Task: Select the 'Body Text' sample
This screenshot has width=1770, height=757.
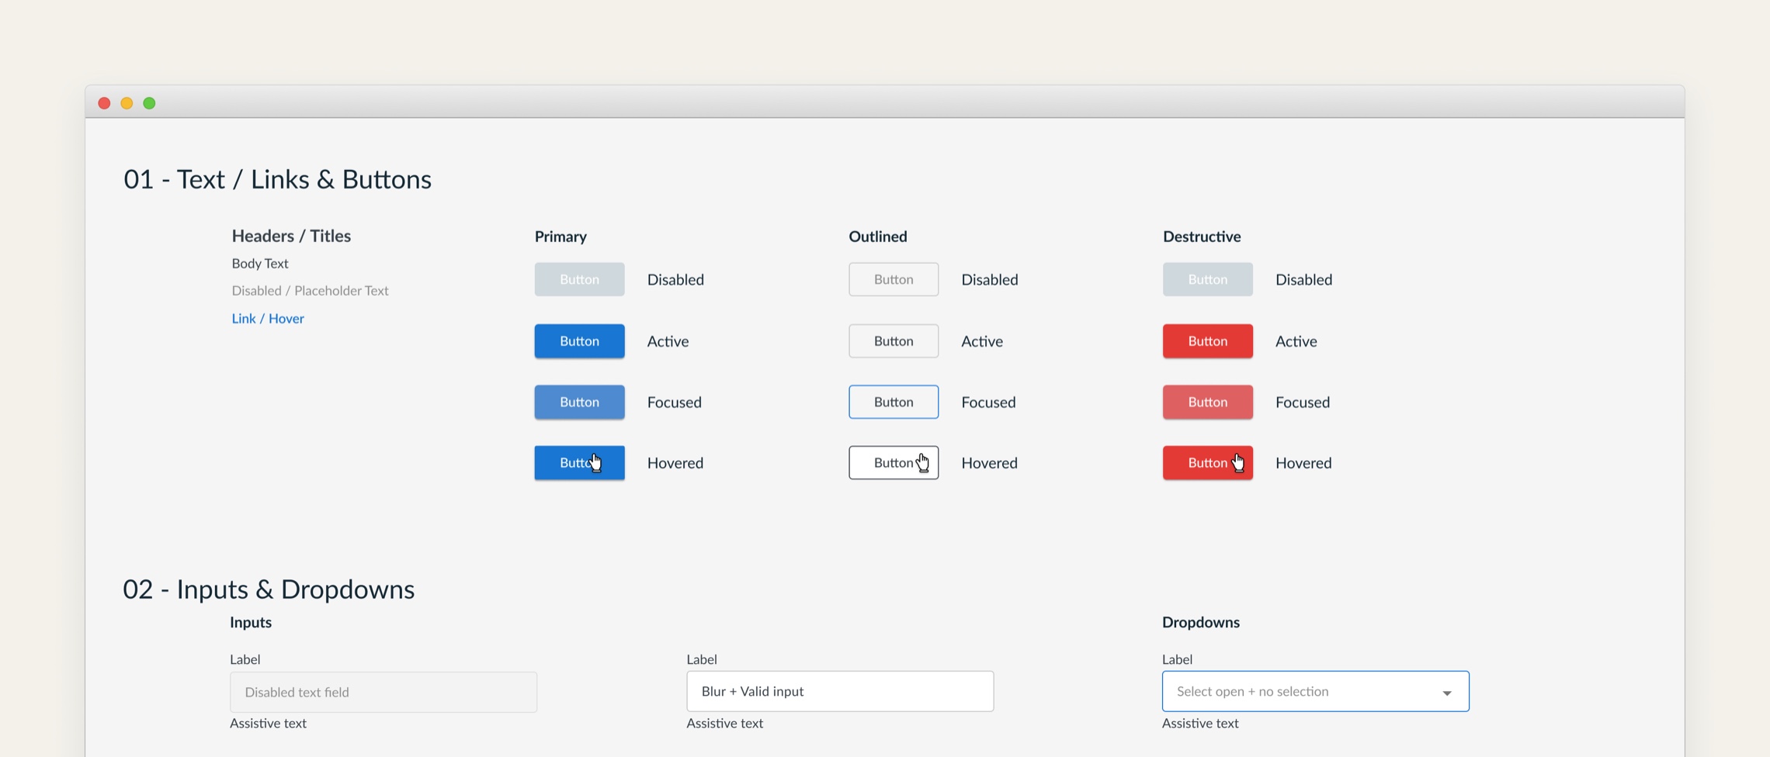Action: coord(260,264)
